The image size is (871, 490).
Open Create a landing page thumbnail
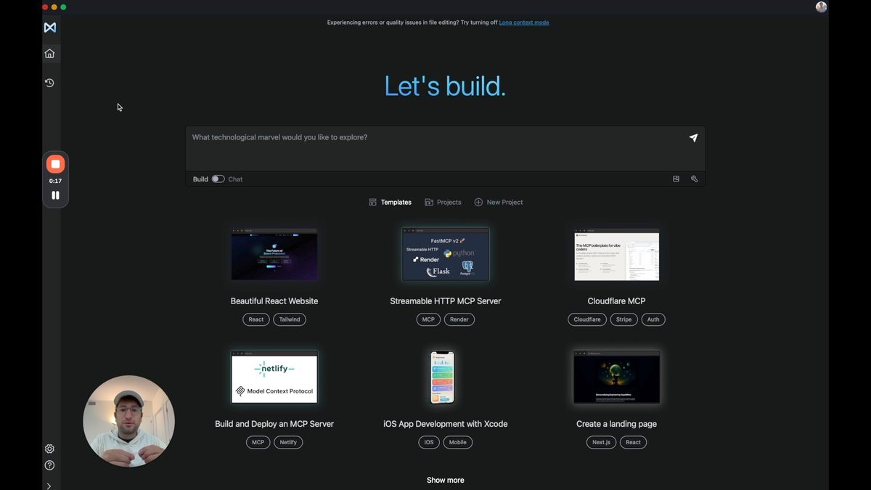coord(617,377)
